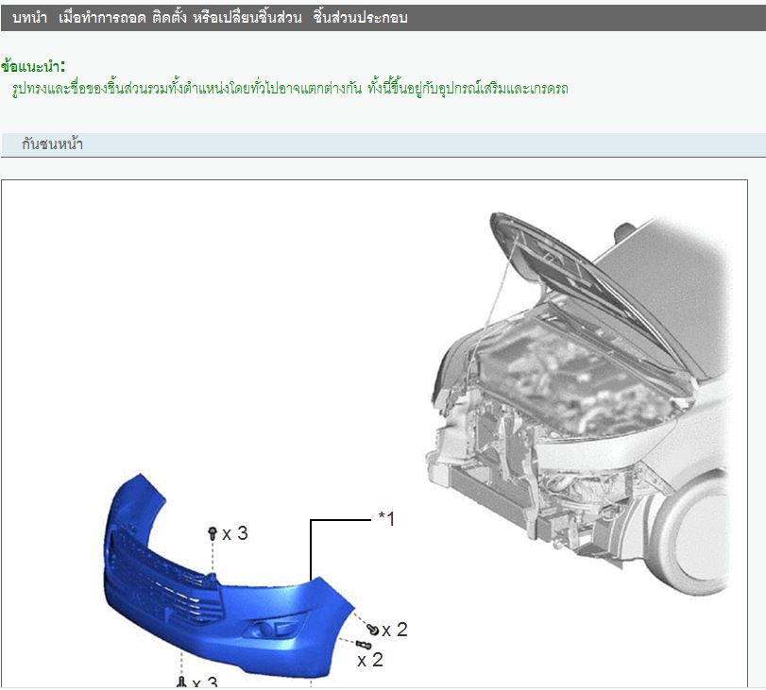Screen dimensions: 766x690
Task: Open the บทนำ item in the header bar
Action: pyautogui.click(x=30, y=18)
